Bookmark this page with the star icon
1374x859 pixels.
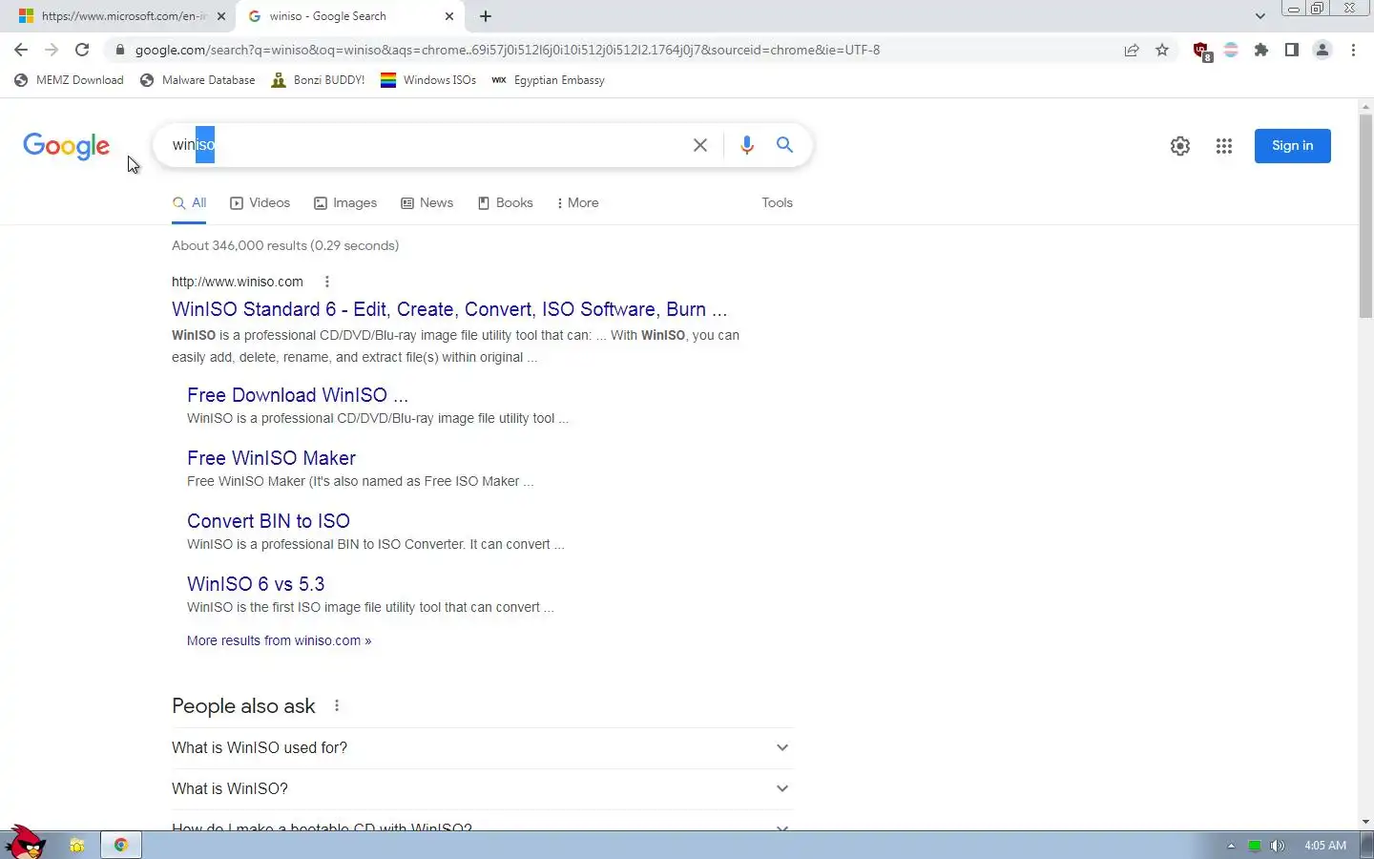[1162, 50]
